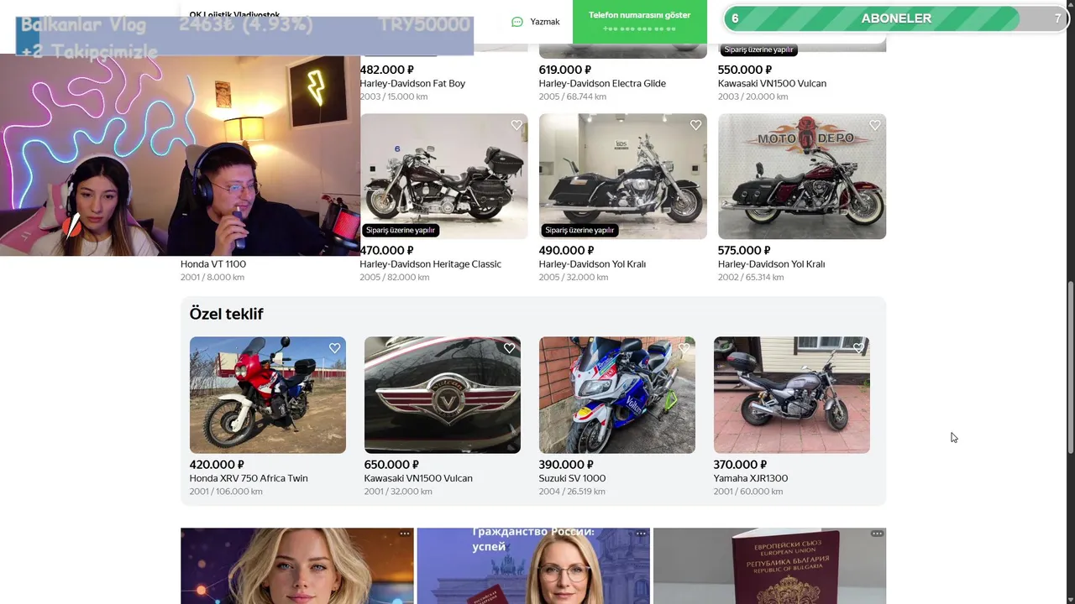This screenshot has height=604, width=1075.
Task: Open Harley-Davidson Fat Boy listing title
Action: pos(412,83)
